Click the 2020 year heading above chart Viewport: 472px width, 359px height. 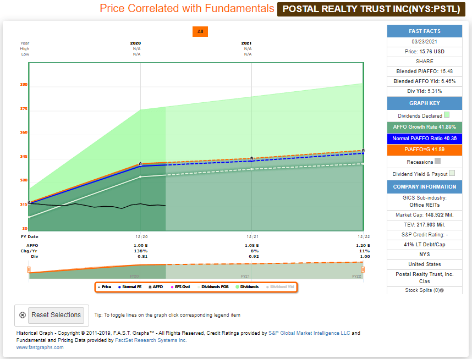[x=135, y=43]
